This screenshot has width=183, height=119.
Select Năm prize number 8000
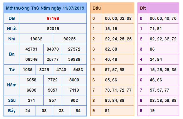[x=74, y=80]
